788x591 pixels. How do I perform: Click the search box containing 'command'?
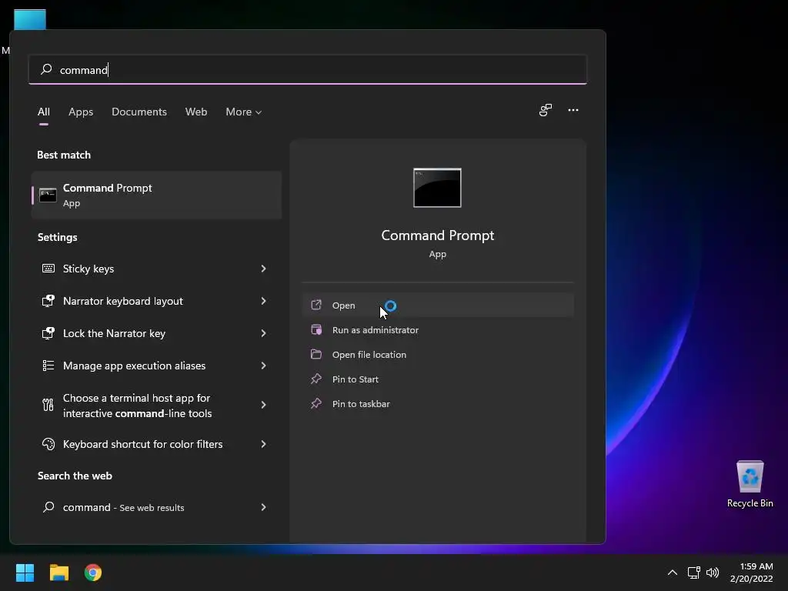pyautogui.click(x=308, y=69)
